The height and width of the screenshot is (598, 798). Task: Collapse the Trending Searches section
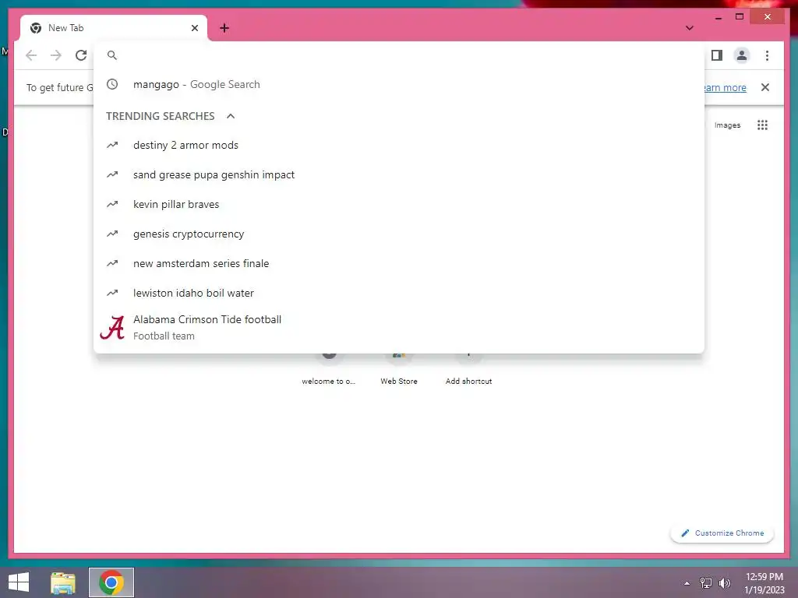pyautogui.click(x=231, y=116)
